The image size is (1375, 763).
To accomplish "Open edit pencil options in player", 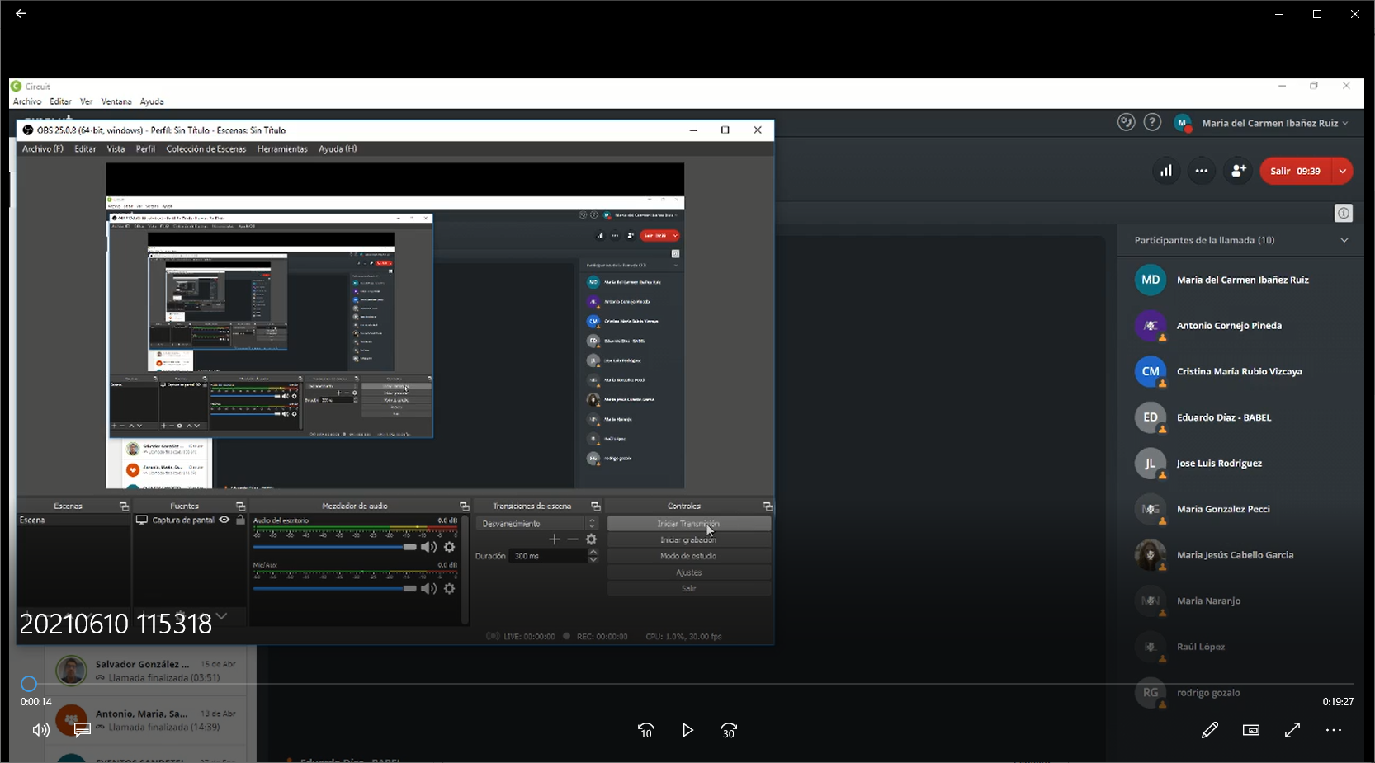I will [1209, 730].
